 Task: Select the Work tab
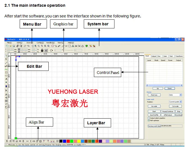click(x=147, y=56)
